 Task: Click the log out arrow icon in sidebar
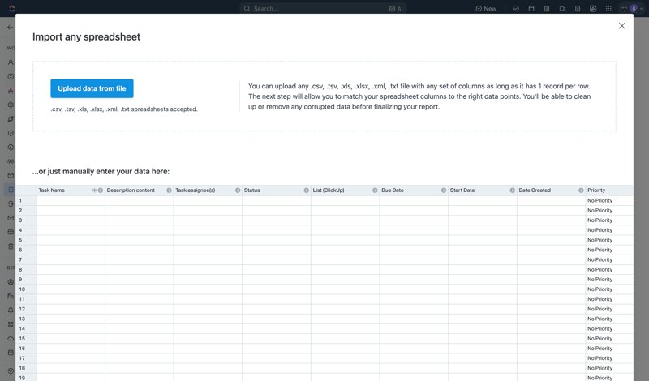pyautogui.click(x=11, y=370)
